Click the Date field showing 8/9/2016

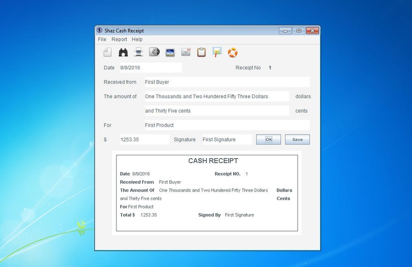coord(151,68)
